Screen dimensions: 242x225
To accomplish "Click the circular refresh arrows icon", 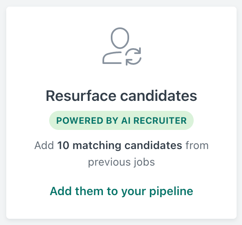I will [134, 56].
